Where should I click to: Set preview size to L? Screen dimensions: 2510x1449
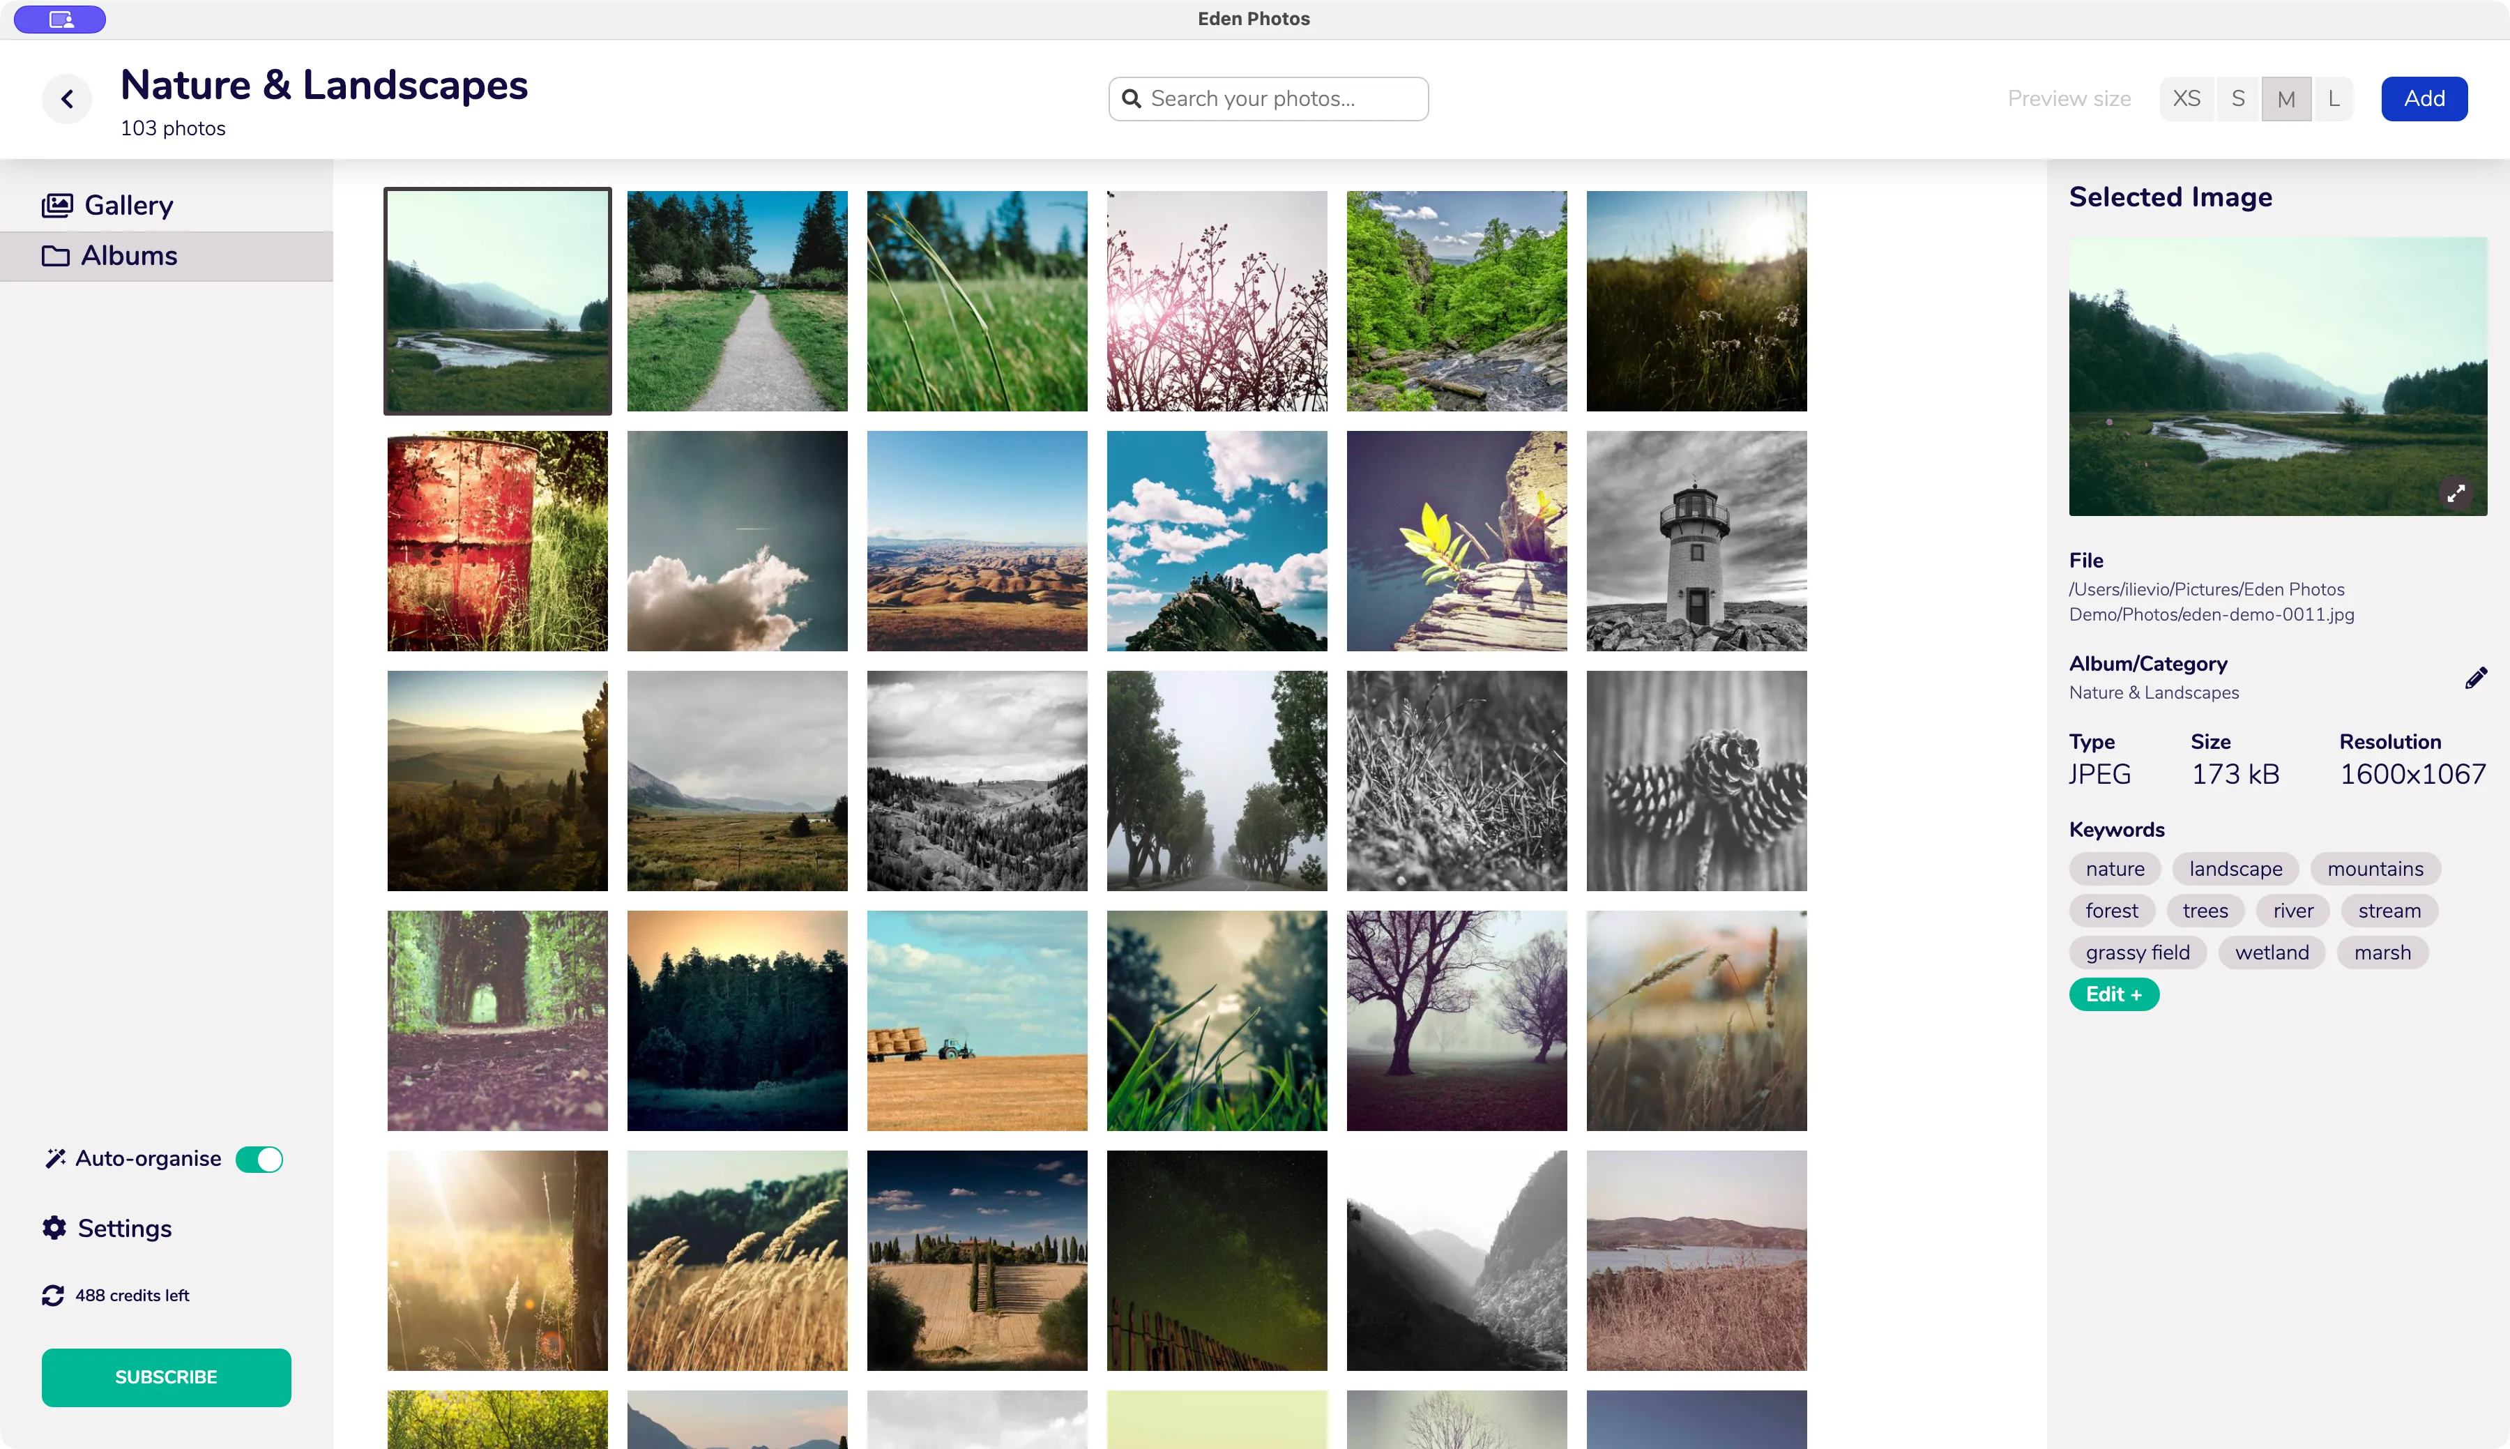pyautogui.click(x=2333, y=98)
